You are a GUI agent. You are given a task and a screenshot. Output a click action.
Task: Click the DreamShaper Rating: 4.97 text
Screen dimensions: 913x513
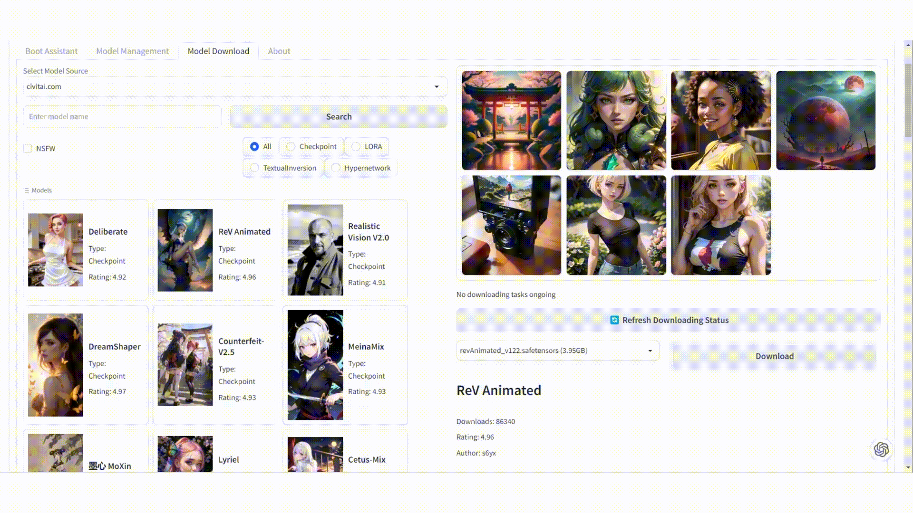(107, 392)
